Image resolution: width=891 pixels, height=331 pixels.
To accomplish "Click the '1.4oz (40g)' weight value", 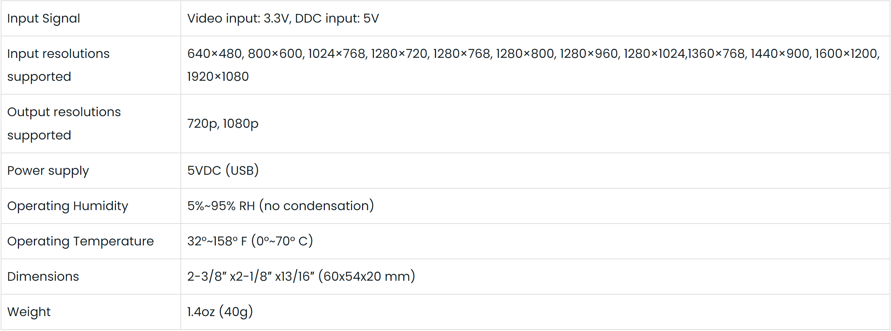I will tap(220, 312).
